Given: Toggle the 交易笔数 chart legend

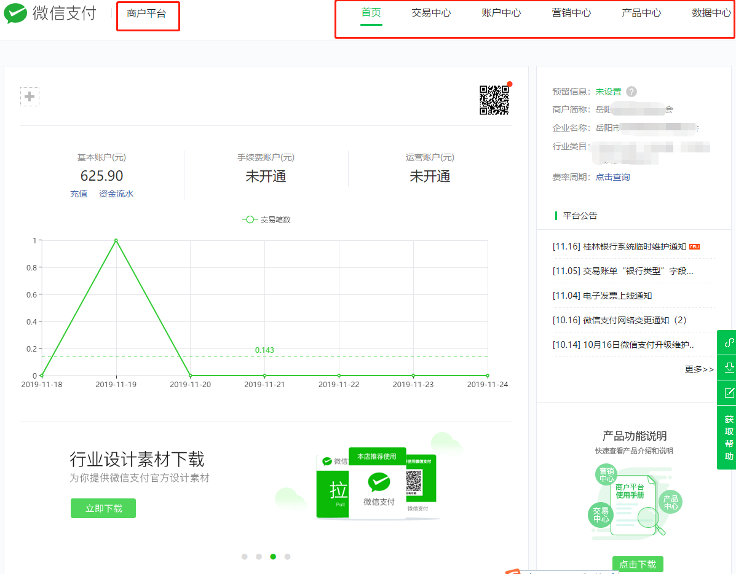Looking at the screenshot, I should [x=267, y=219].
